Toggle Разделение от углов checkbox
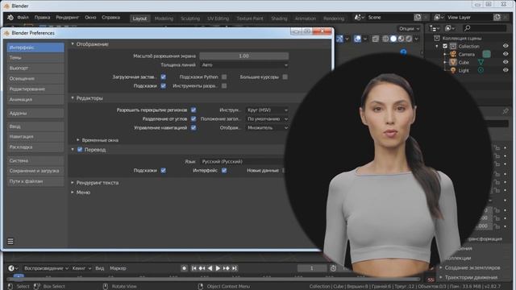Image resolution: width=516 pixels, height=290 pixels. (x=193, y=118)
